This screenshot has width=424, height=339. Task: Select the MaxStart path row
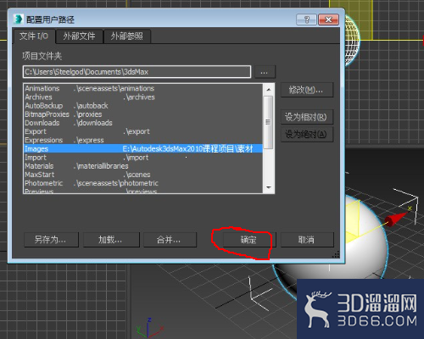click(143, 175)
